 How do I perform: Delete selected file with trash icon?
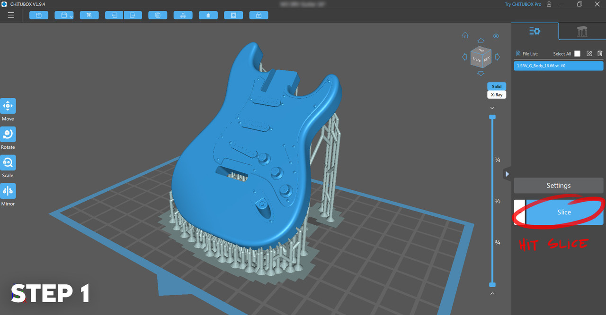tap(600, 54)
